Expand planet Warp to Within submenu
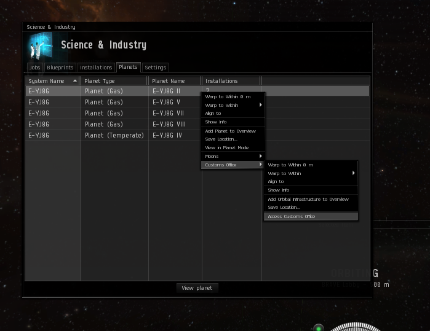This screenshot has height=331, width=430. pos(233,105)
